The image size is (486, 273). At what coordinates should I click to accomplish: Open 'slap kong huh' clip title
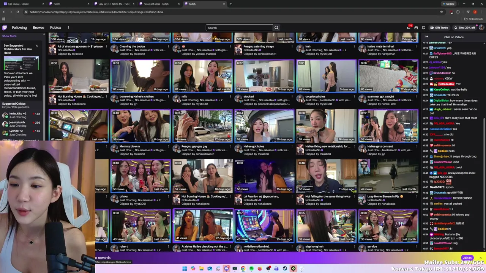point(314,246)
